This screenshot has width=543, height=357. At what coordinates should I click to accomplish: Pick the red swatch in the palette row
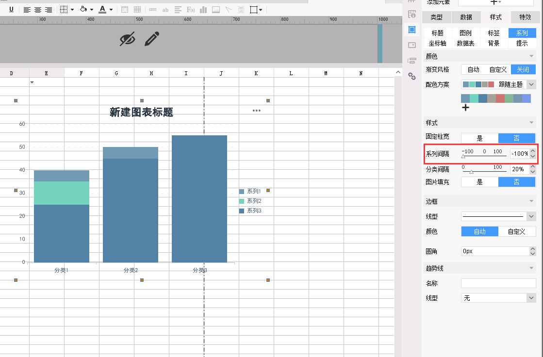click(x=500, y=98)
